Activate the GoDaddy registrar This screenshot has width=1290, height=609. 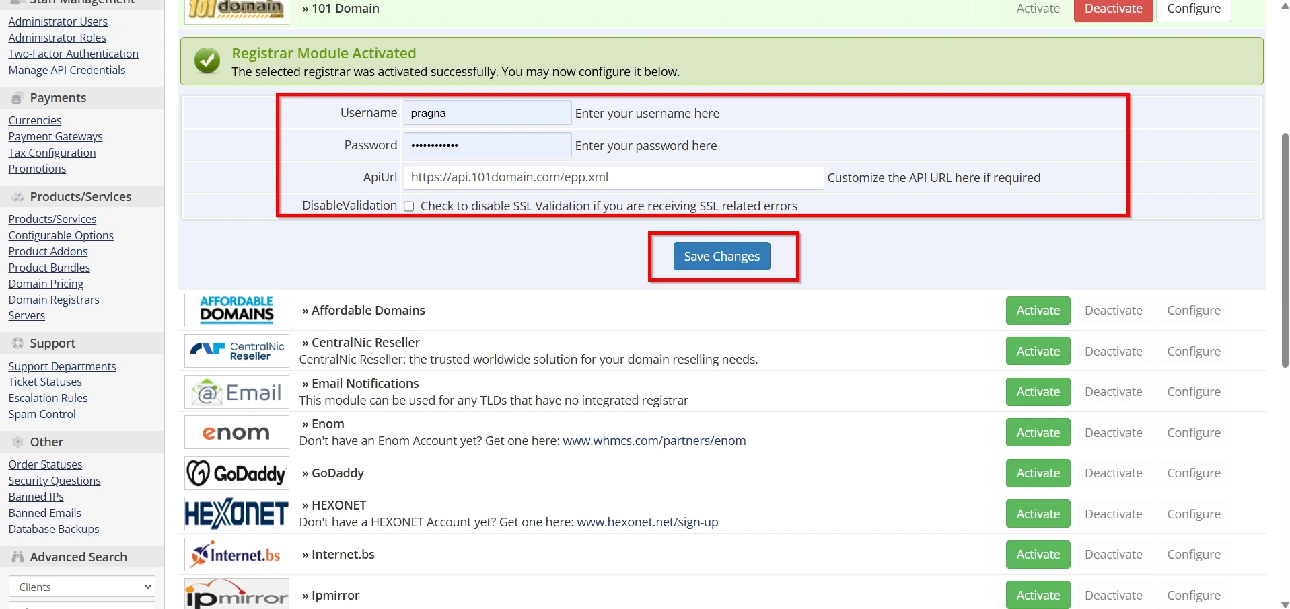tap(1038, 473)
